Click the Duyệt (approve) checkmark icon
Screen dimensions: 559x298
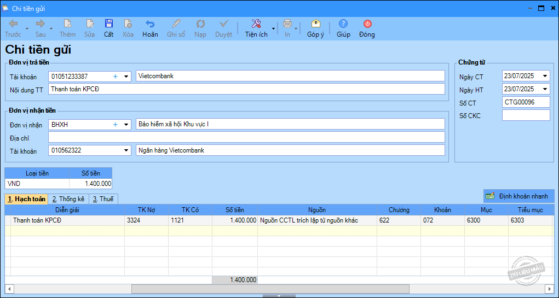[x=223, y=24]
